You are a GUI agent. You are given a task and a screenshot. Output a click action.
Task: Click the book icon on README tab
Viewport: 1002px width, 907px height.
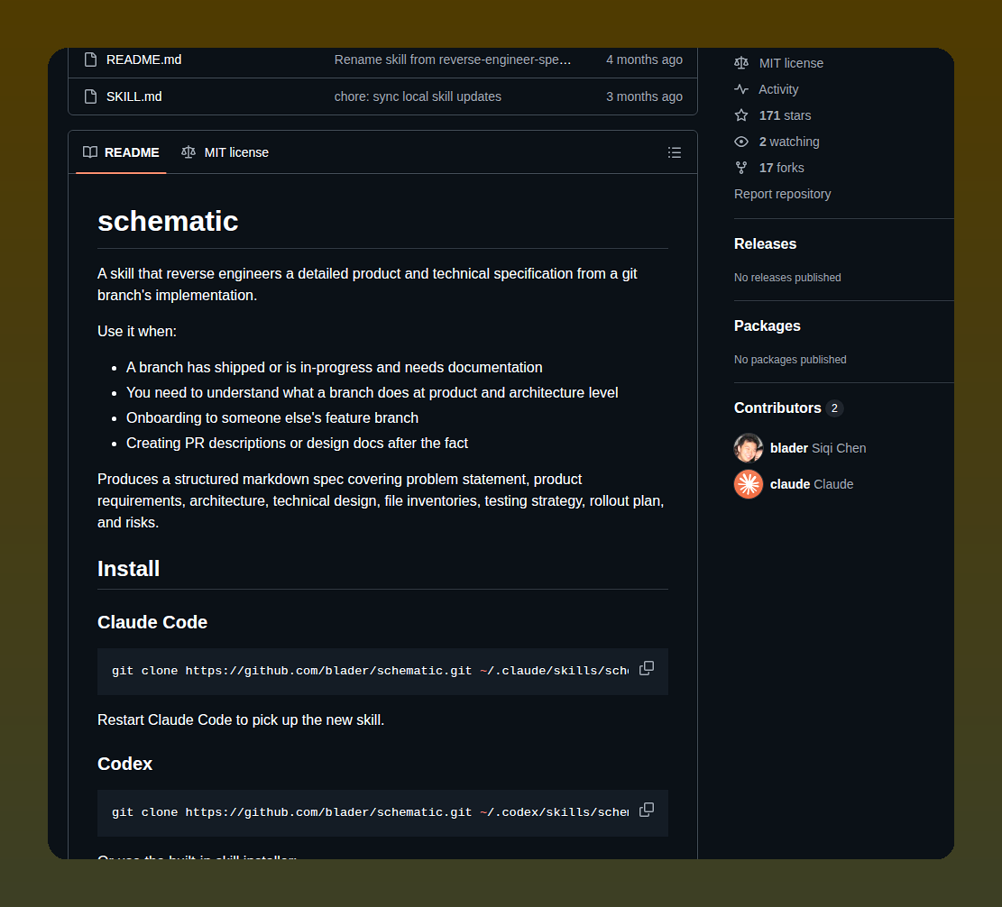[90, 152]
